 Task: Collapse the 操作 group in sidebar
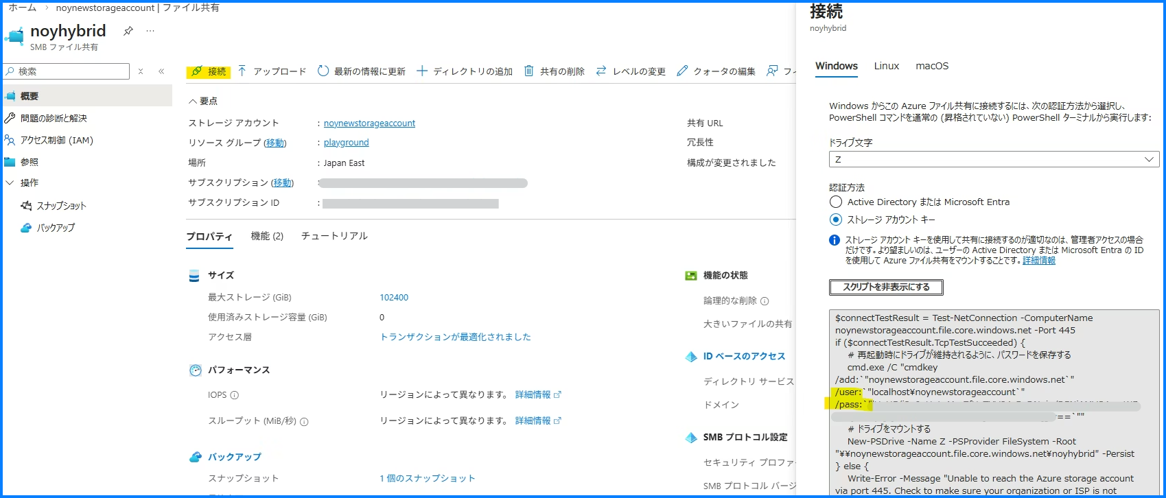[x=10, y=182]
